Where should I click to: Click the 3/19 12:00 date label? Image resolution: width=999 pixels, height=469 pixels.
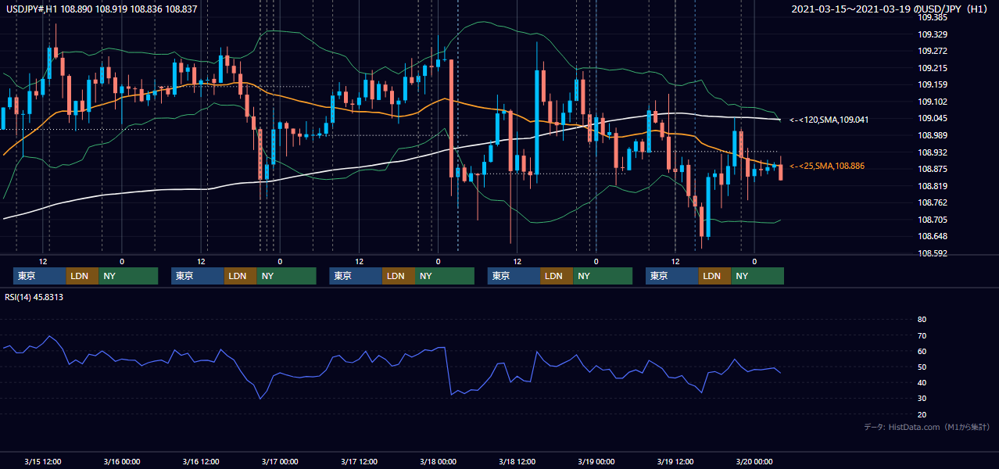(x=675, y=461)
